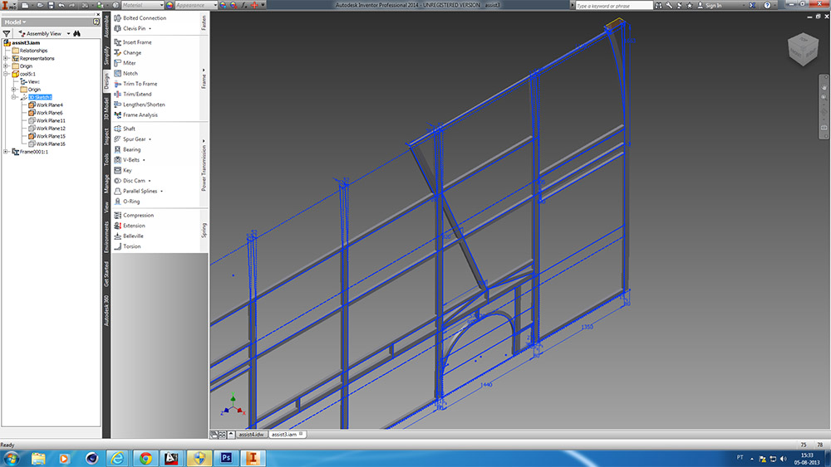Screen dimensions: 831x467
Task: Select the Relationships folder
Action: point(30,51)
